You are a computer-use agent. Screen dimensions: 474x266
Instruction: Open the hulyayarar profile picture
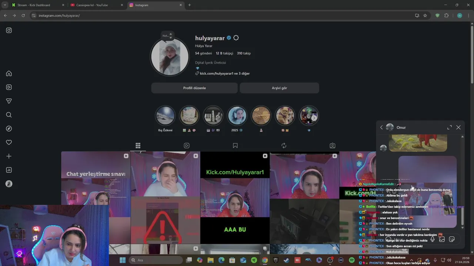(170, 57)
